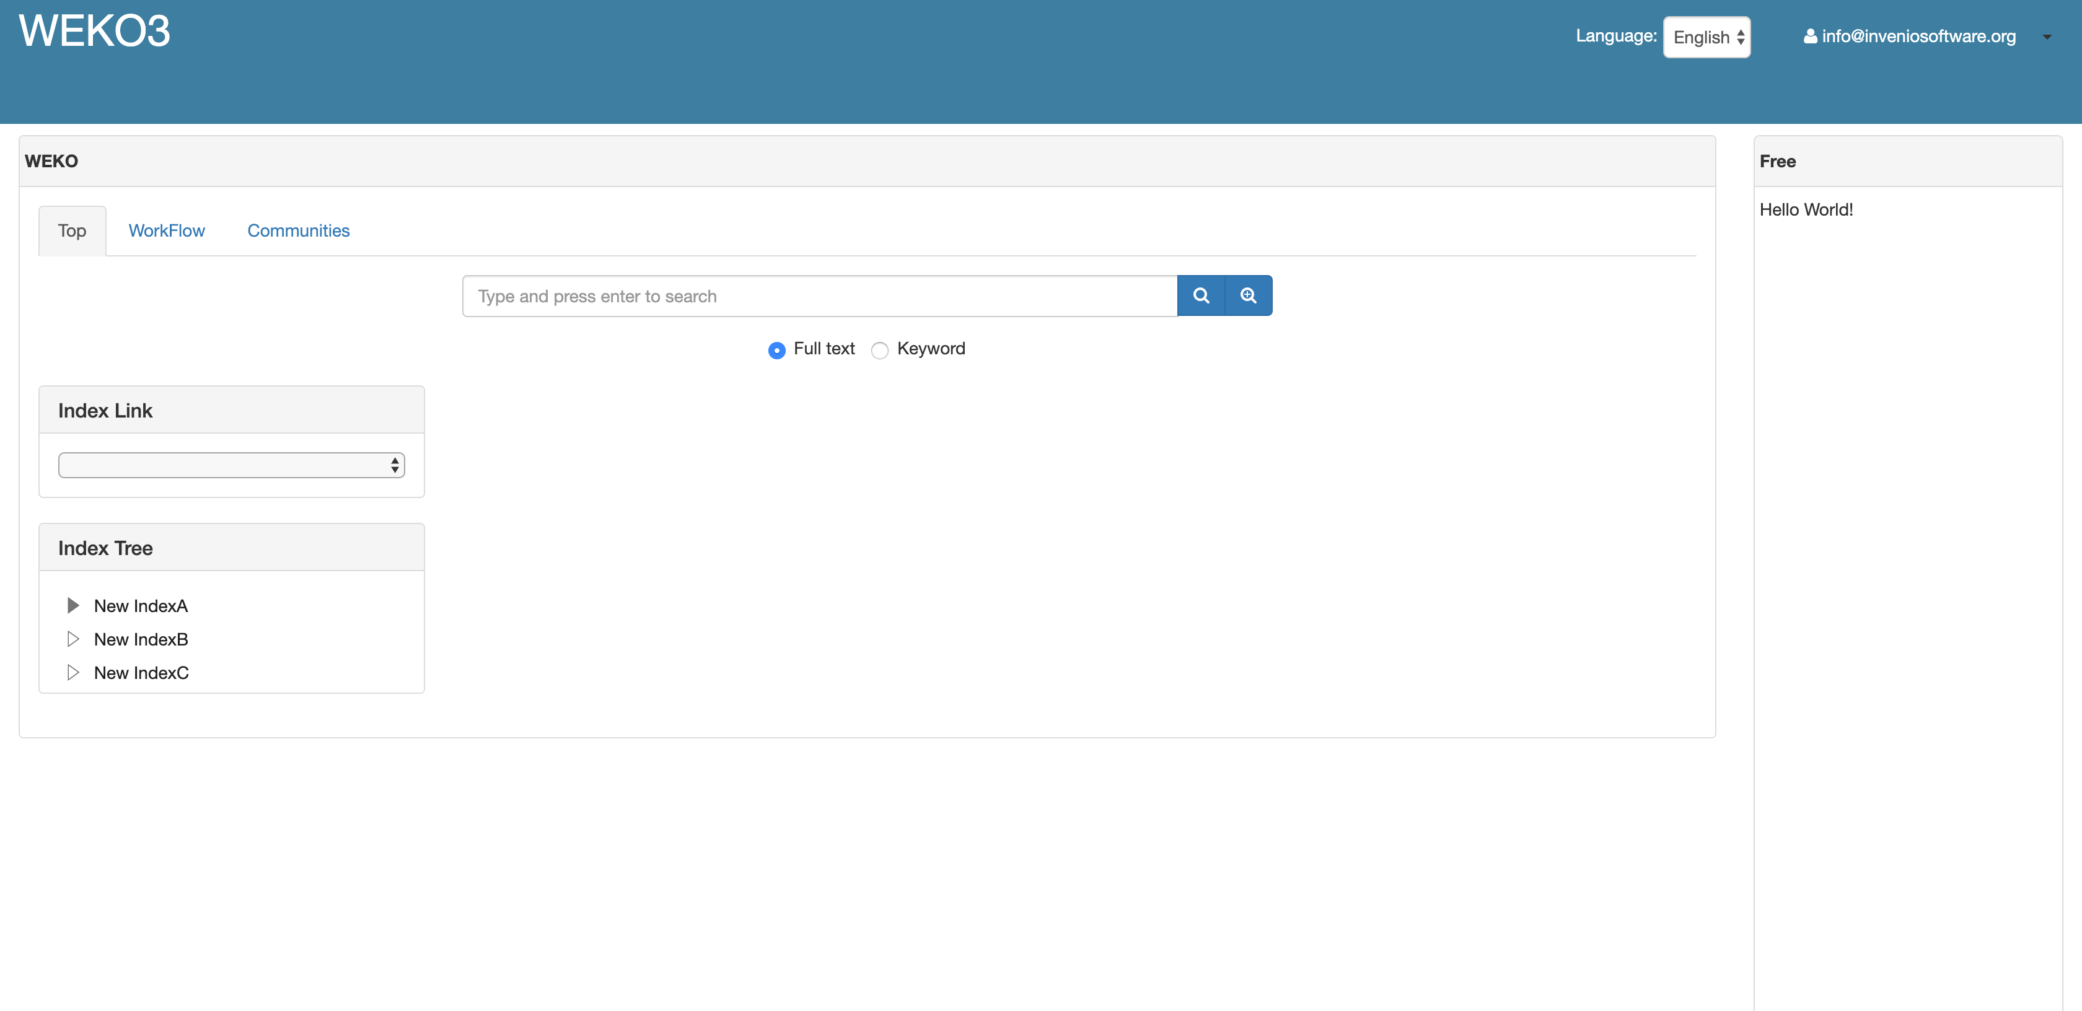Switch to the WorkFlow tab
Image resolution: width=2082 pixels, height=1011 pixels.
[167, 230]
